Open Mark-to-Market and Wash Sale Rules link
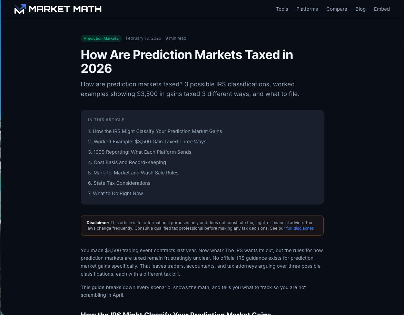Viewport: 404px width, 315px height. pos(133,173)
